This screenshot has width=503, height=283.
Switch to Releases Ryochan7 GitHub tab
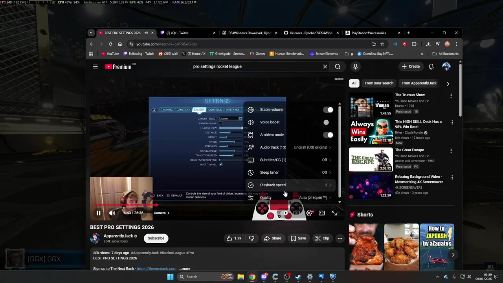[312, 33]
